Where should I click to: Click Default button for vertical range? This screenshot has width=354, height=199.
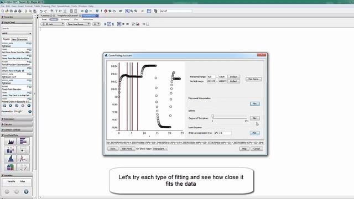point(233,81)
